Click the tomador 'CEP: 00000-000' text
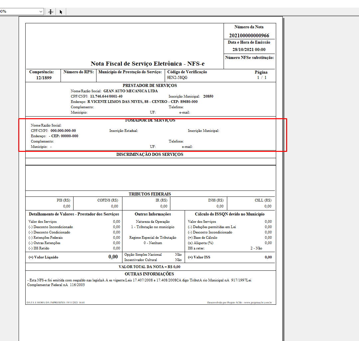The width and height of the screenshot is (359, 341). point(65,136)
